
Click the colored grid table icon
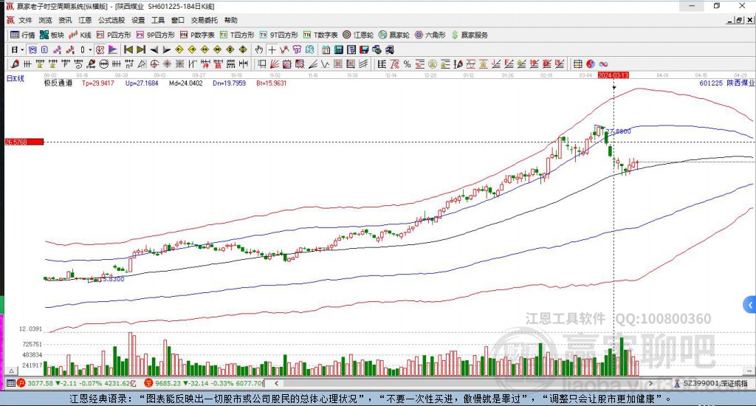[x=577, y=63]
